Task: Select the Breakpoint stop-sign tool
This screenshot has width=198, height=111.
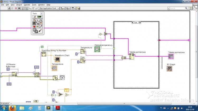Action: 34,27
